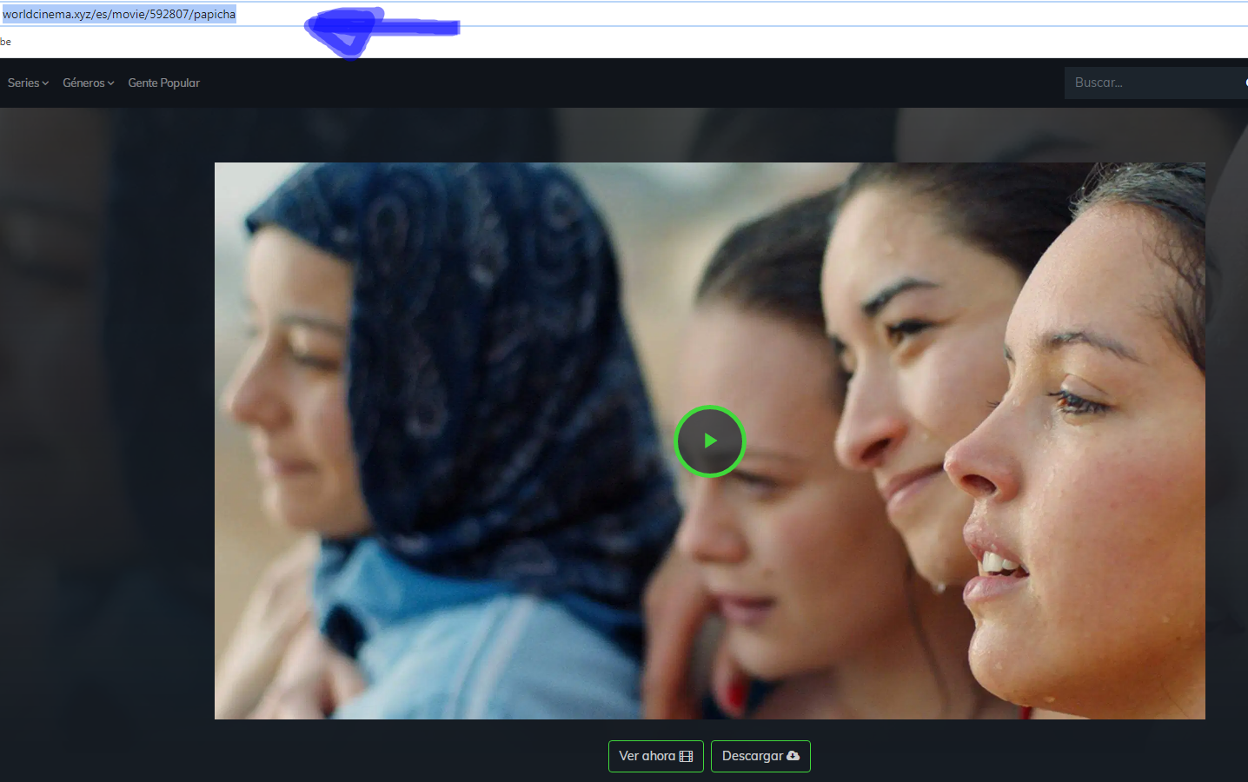1248x782 pixels.
Task: Click the Ver ahora button
Action: (x=656, y=756)
